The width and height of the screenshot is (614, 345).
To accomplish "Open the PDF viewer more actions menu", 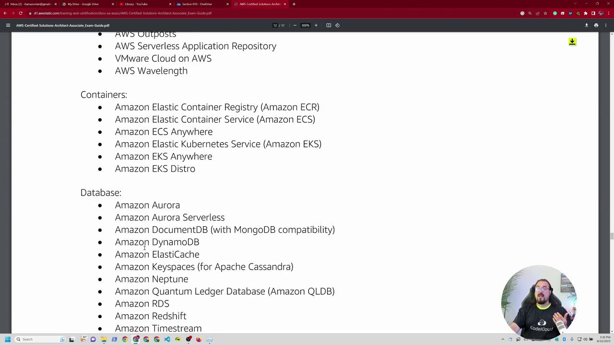I will click(x=606, y=25).
